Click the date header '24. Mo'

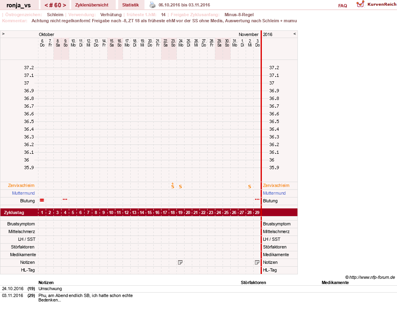click(181, 43)
